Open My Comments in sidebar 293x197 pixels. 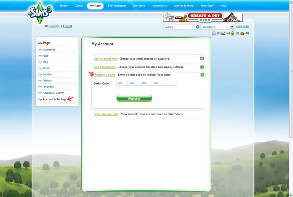coord(47,50)
